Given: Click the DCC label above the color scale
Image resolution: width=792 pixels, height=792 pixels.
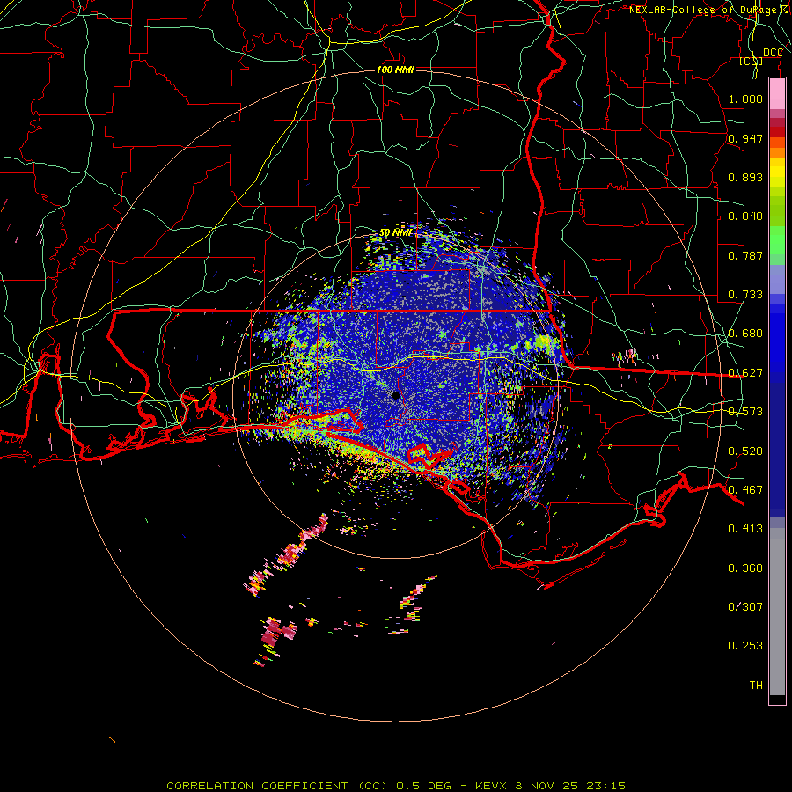Looking at the screenshot, I should [773, 53].
